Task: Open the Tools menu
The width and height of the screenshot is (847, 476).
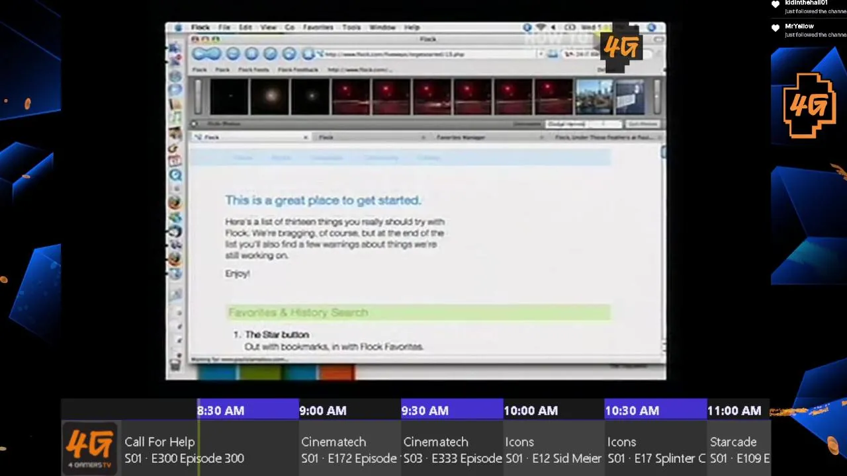Action: (x=351, y=28)
